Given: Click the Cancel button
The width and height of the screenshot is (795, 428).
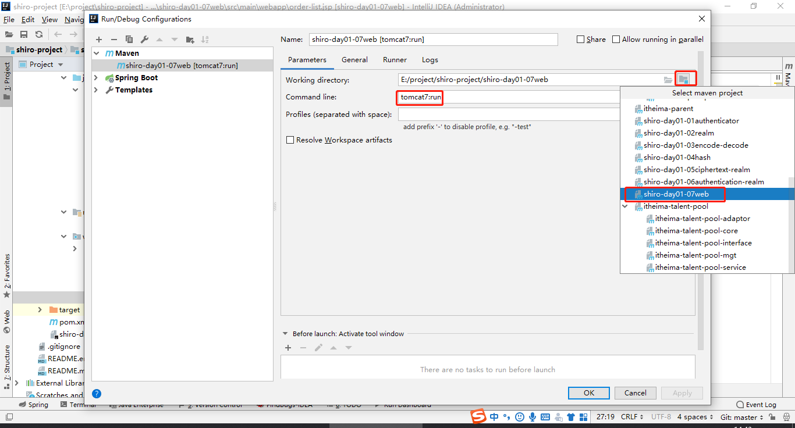Looking at the screenshot, I should 636,393.
